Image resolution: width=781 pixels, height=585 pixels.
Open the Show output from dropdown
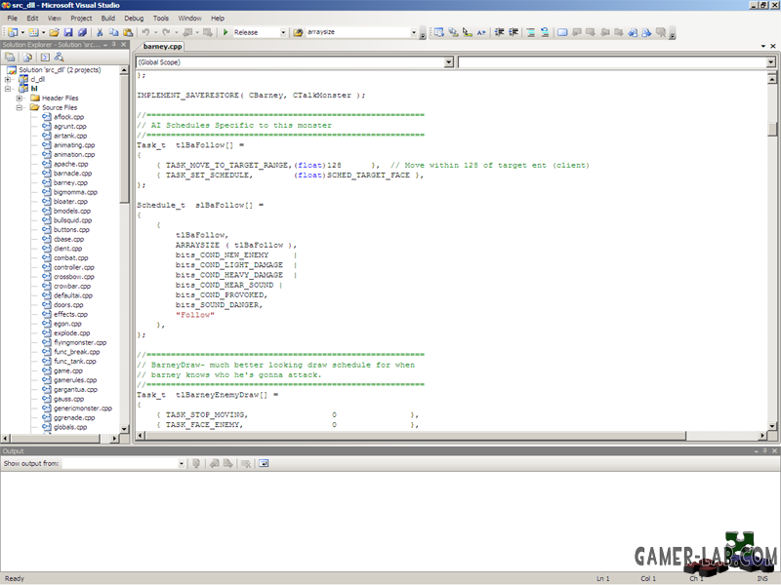tap(182, 464)
